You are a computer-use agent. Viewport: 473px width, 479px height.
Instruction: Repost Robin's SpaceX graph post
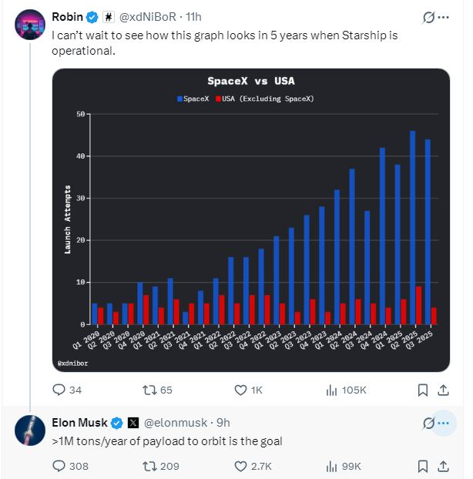[x=151, y=390]
